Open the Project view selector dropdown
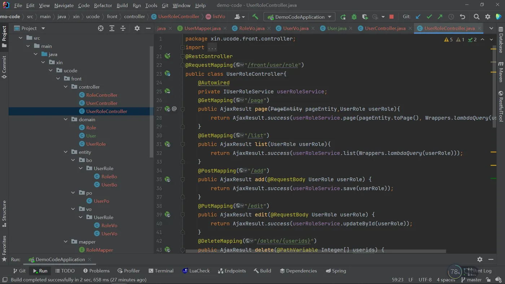 30,28
